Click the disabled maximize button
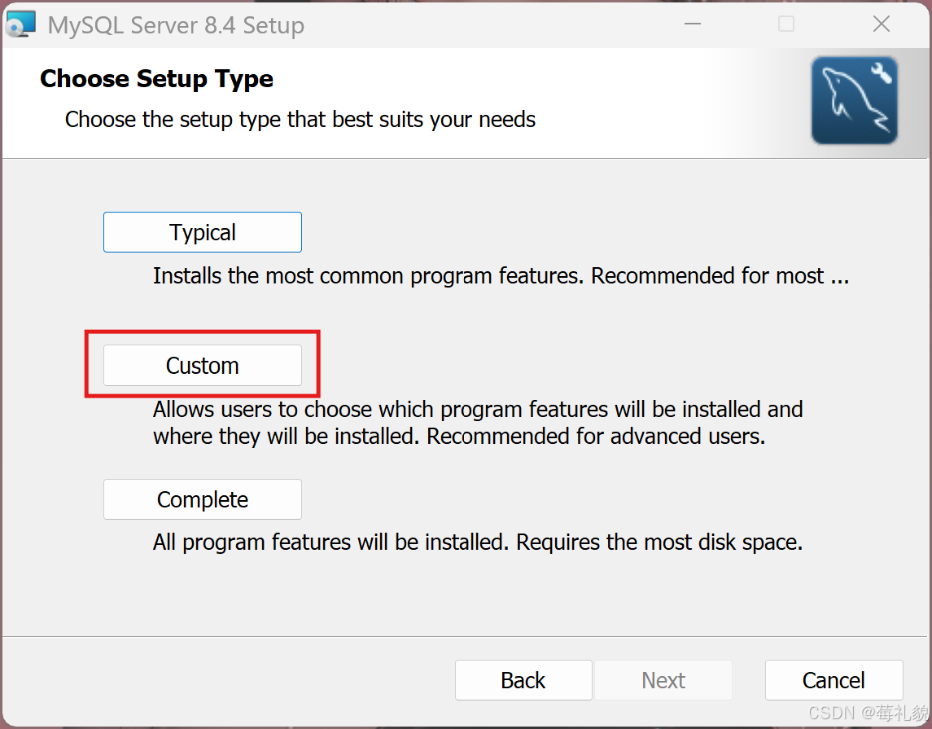This screenshot has height=729, width=932. 786,24
